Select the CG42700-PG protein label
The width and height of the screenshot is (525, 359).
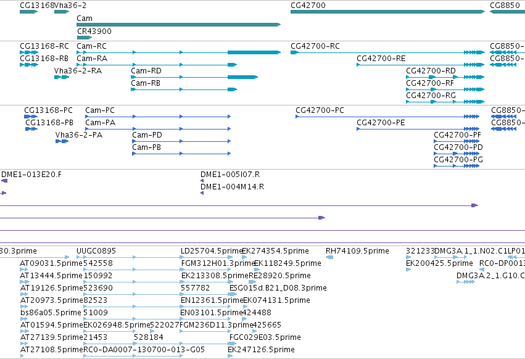(x=458, y=160)
